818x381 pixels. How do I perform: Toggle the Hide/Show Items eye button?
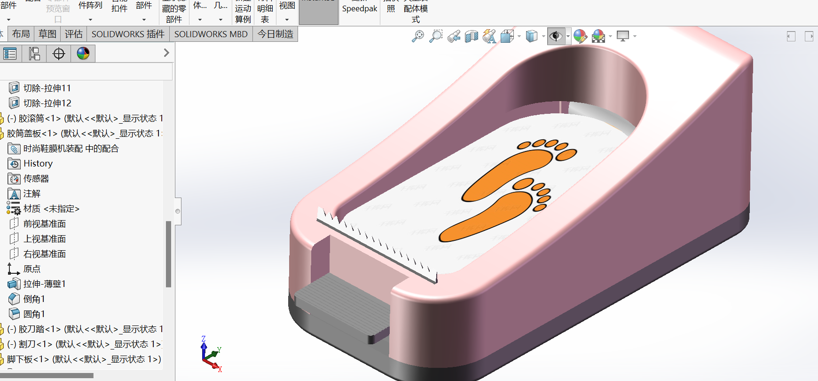click(x=556, y=36)
